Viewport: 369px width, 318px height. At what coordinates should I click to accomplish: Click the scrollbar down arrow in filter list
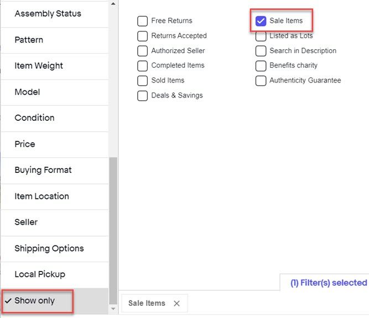tap(113, 309)
